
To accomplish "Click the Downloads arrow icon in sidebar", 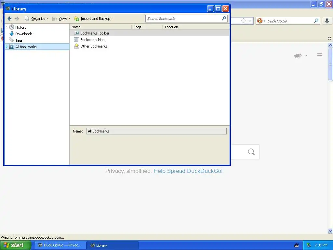I will pos(12,34).
